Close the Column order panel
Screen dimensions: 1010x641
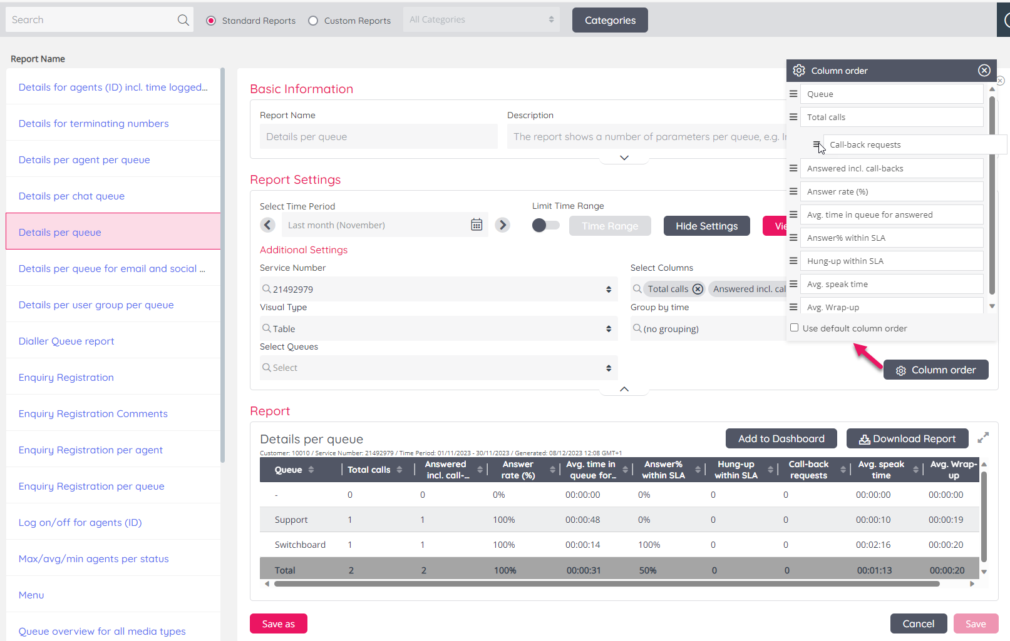[984, 71]
